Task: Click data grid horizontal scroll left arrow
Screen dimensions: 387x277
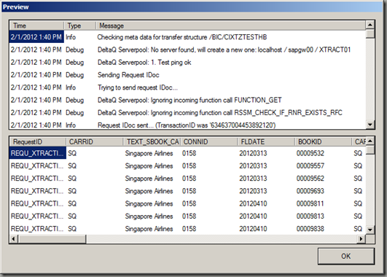Action: tap(14, 239)
